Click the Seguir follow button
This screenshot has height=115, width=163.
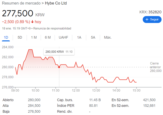(x=152, y=19)
